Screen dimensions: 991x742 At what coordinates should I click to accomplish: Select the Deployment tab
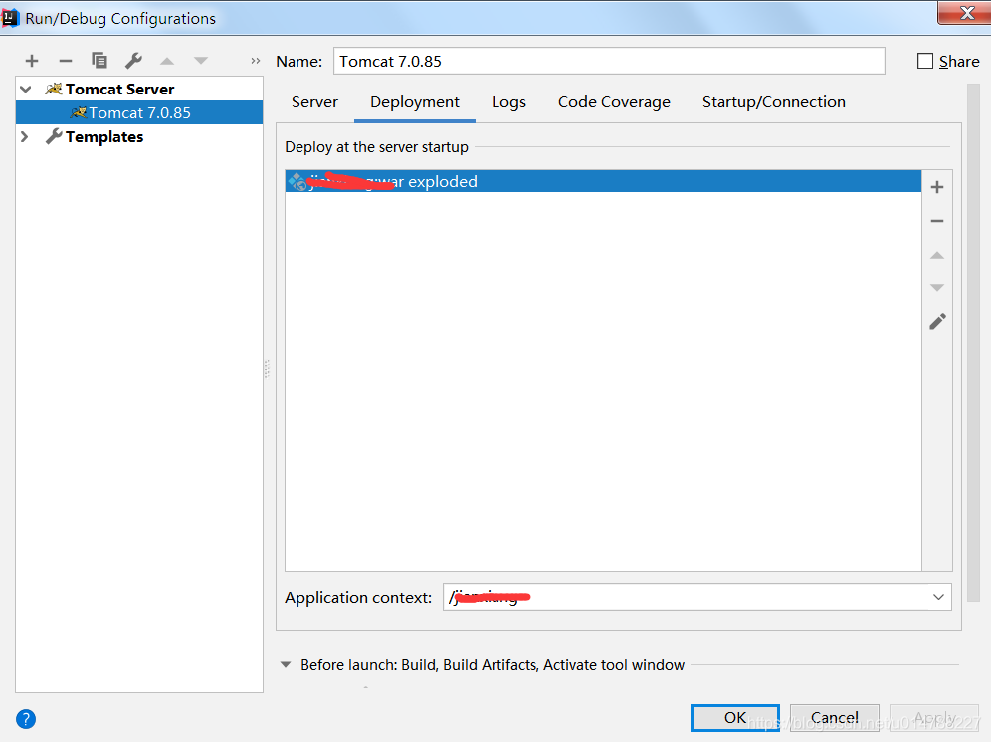pyautogui.click(x=415, y=102)
